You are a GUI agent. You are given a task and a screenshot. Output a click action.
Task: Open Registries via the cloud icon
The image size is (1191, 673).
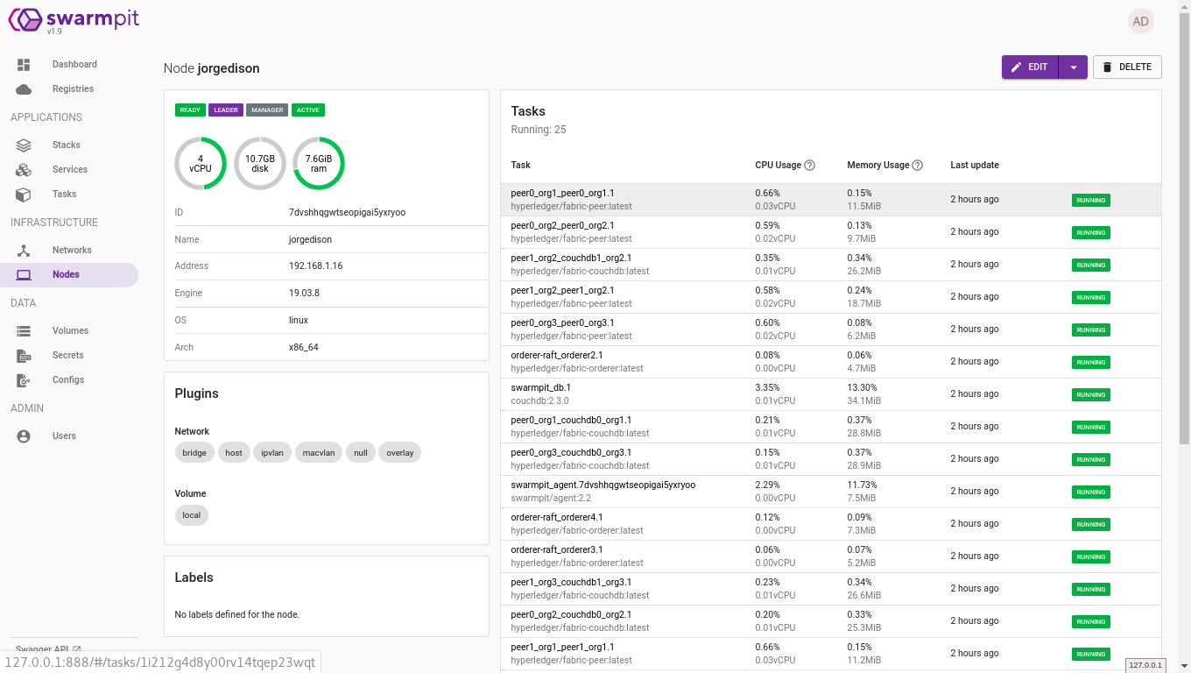pos(24,89)
